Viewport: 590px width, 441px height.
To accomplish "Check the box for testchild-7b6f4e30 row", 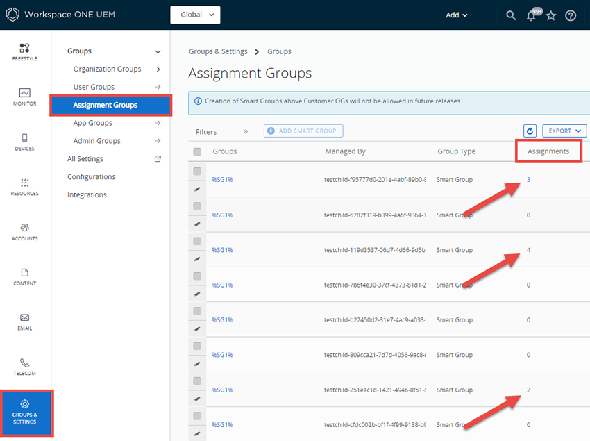I will 197,276.
